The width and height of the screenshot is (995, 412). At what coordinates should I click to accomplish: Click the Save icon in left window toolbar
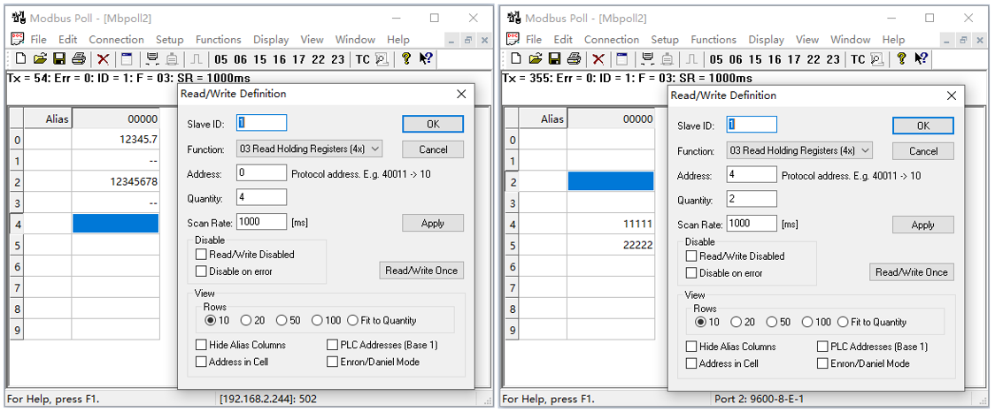[59, 59]
